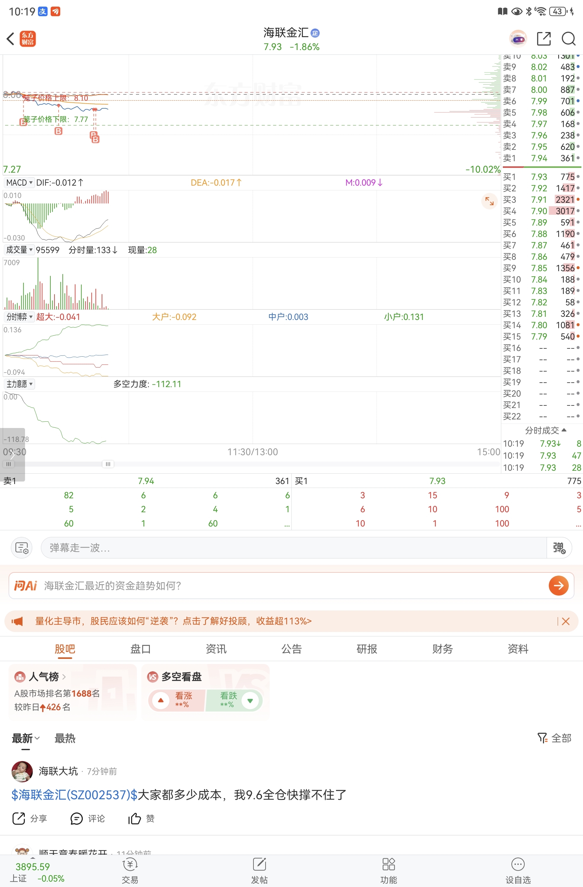This screenshot has height=887, width=583.
Task: Switch to the 资讯 tab
Action: coord(216,649)
